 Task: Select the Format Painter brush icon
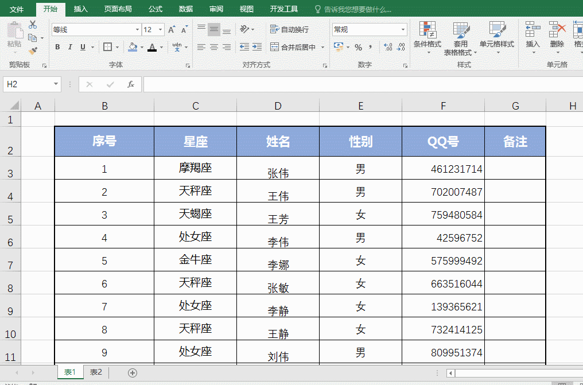click(33, 50)
